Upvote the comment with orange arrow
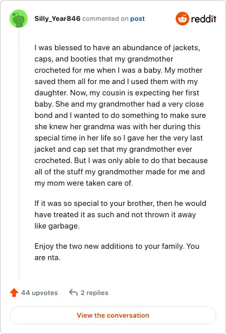The height and width of the screenshot is (334, 226). click(x=14, y=293)
